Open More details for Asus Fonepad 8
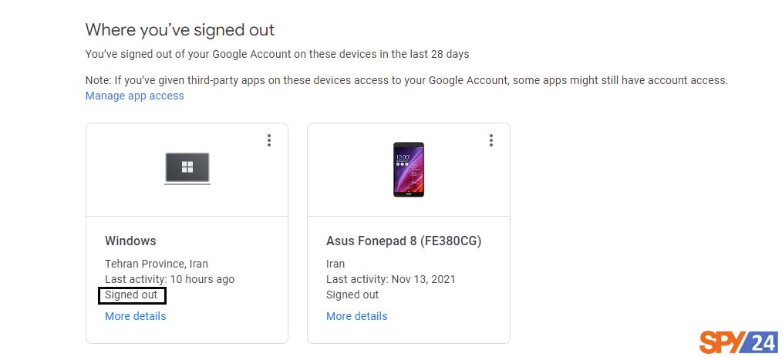This screenshot has width=782, height=357. point(356,316)
